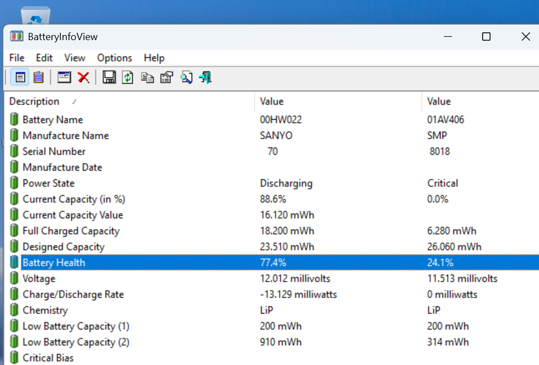Open the File menu
Image resolution: width=539 pixels, height=365 pixels.
pos(17,58)
